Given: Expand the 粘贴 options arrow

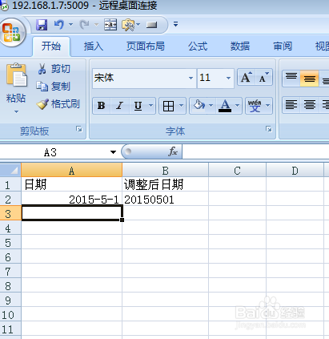Looking at the screenshot, I should tap(16, 111).
